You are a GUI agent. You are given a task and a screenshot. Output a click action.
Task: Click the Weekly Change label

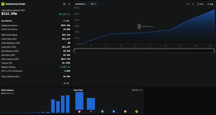8,67
